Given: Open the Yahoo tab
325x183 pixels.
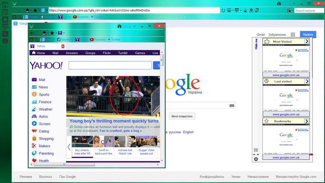Looking at the screenshot, I should point(47,46).
